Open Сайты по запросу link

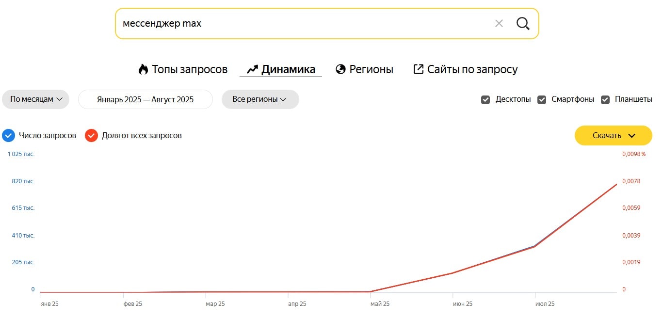tap(465, 69)
